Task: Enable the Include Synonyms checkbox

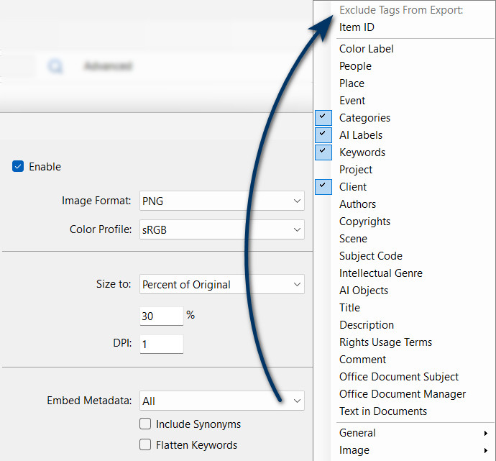Action: coord(145,424)
